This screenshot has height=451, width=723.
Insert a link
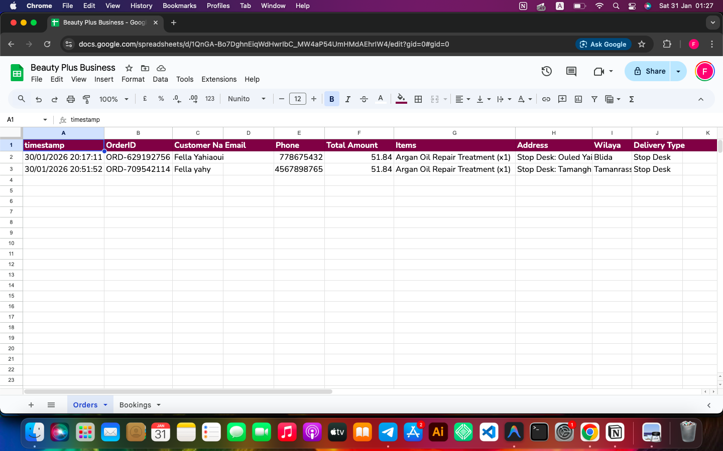[x=546, y=99]
